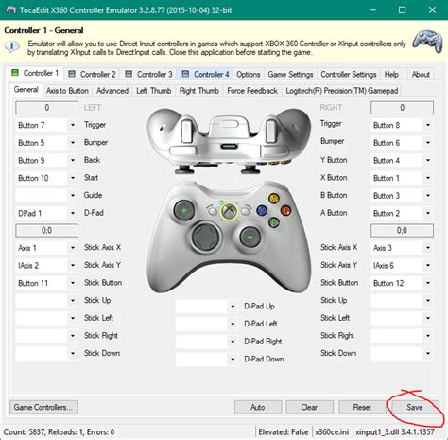Click the left stick value field showing 0;0
Screen dimensions: 448x440
coord(46,231)
